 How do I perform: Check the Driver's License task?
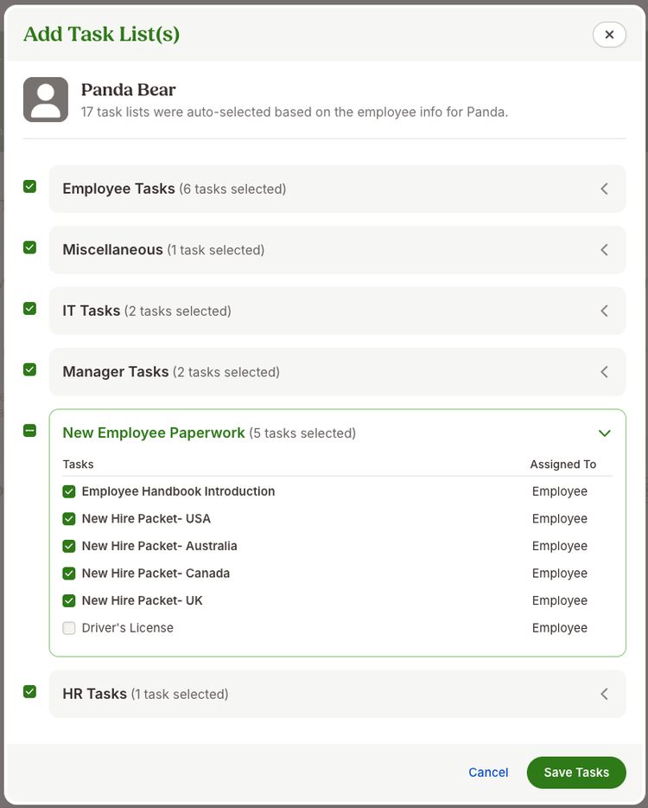coord(69,628)
